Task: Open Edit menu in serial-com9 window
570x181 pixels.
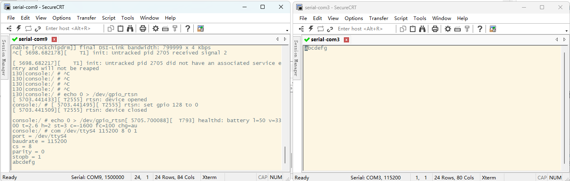Action: coord(25,18)
